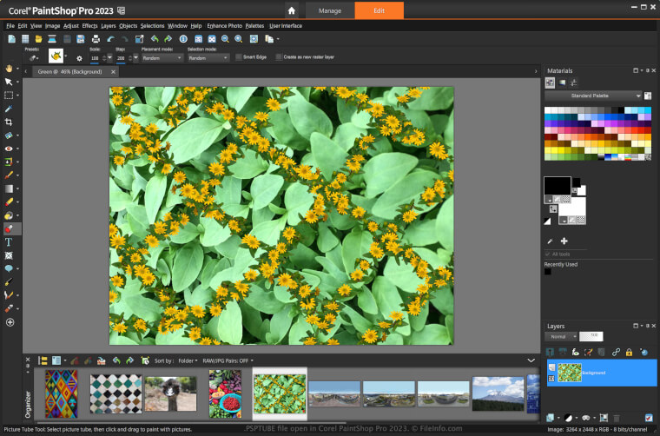
Task: Select the Crop tool
Action: pyautogui.click(x=10, y=122)
